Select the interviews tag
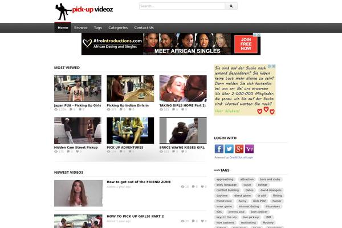 (x=273, y=206)
